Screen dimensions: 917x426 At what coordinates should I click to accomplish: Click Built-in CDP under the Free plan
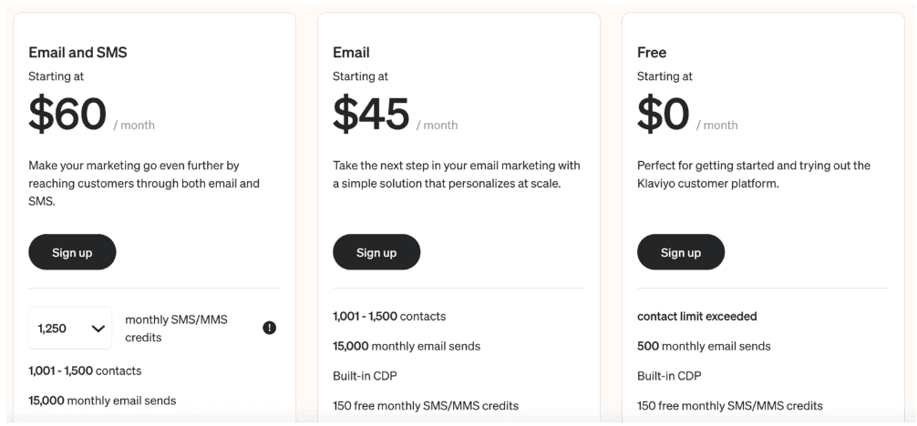coord(669,376)
